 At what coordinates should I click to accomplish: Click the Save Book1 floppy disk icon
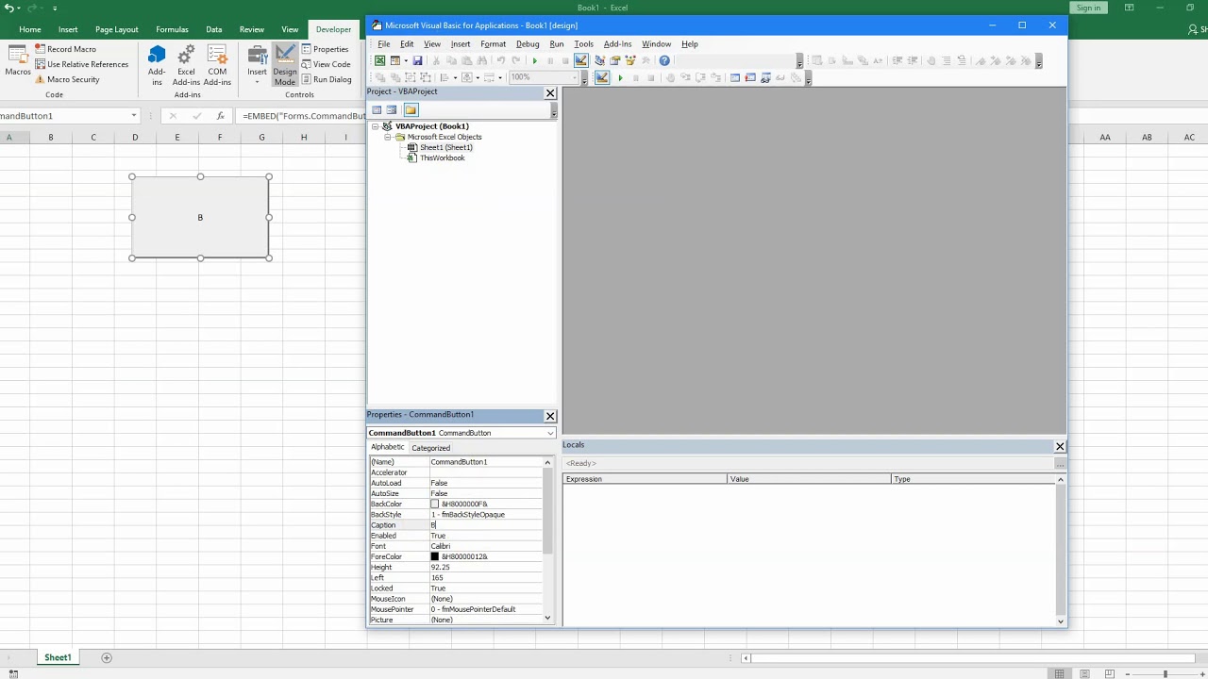[x=418, y=60]
